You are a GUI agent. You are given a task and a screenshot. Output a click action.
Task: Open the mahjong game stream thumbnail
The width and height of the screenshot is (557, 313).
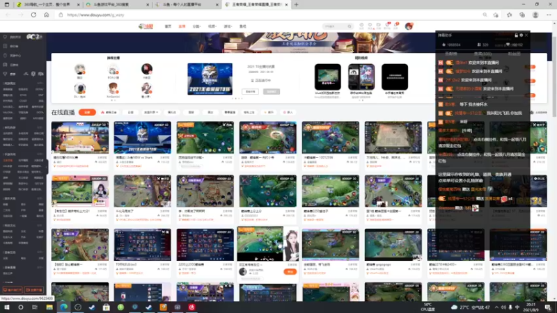(80, 137)
